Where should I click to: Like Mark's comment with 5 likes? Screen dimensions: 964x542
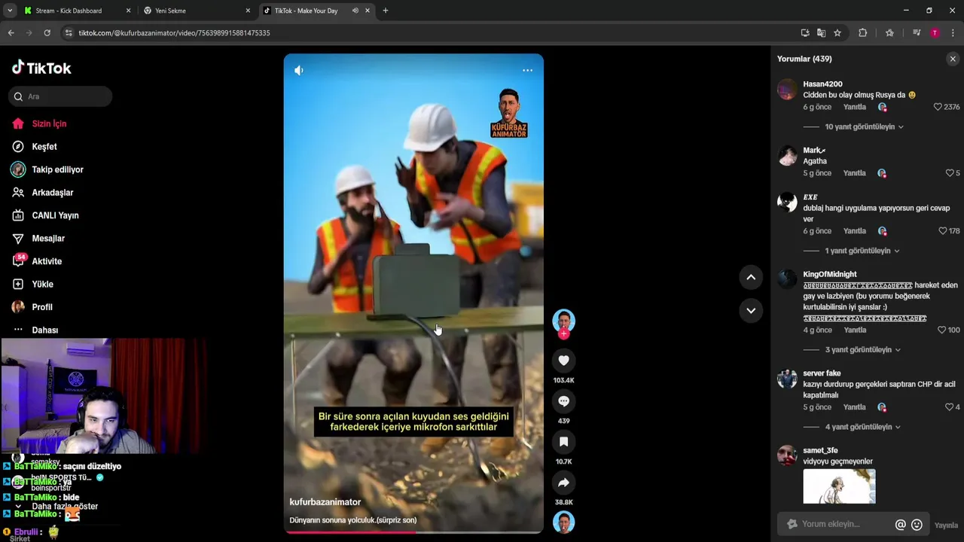950,173
